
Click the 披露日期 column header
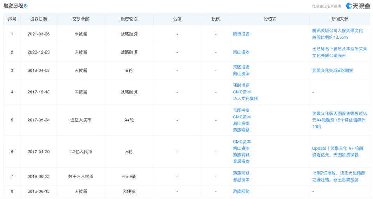tap(38, 19)
